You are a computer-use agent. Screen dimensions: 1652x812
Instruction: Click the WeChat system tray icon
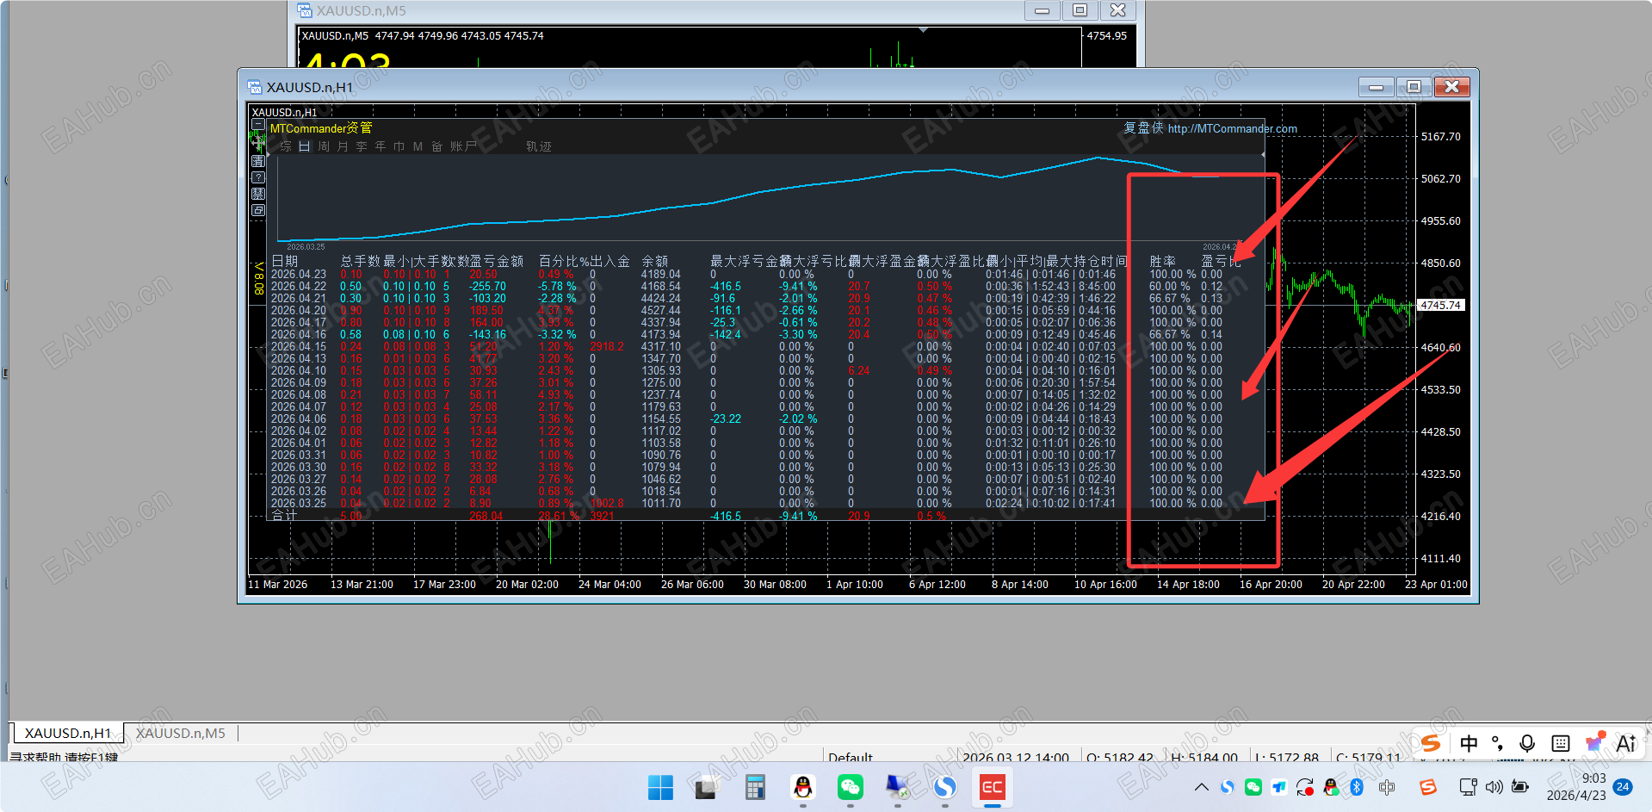1253,787
